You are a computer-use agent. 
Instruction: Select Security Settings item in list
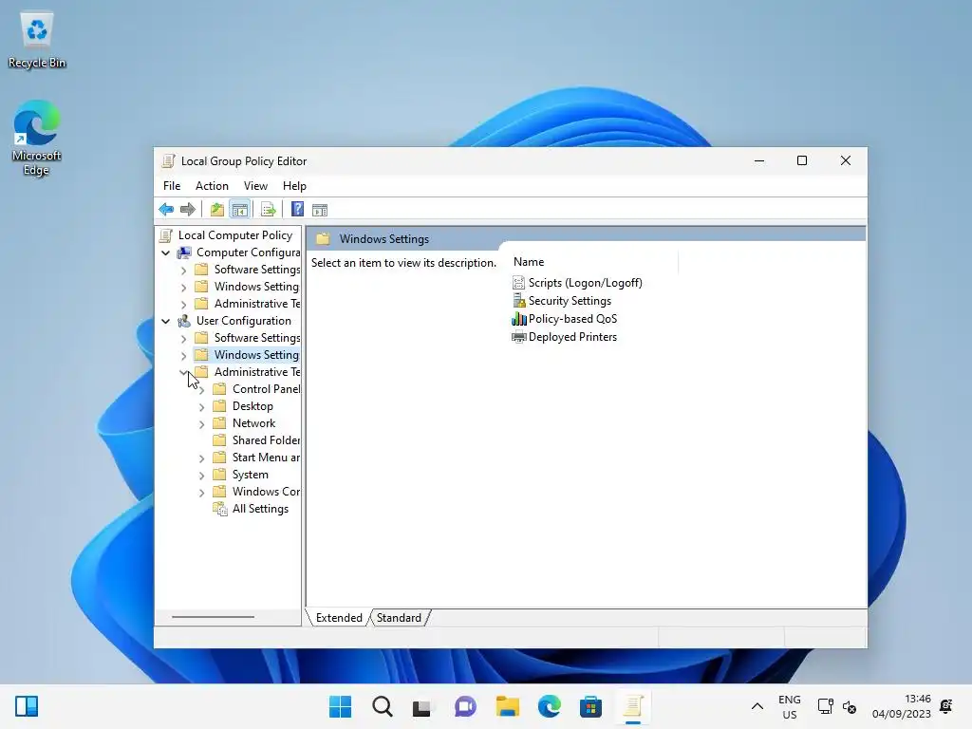click(x=562, y=301)
